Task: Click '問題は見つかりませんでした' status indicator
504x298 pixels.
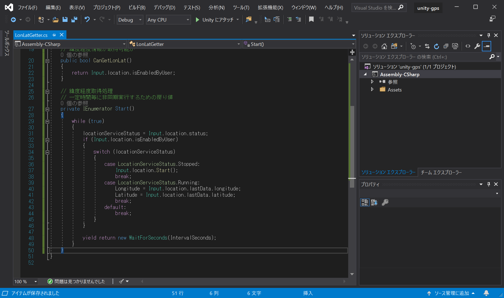Action: point(76,282)
